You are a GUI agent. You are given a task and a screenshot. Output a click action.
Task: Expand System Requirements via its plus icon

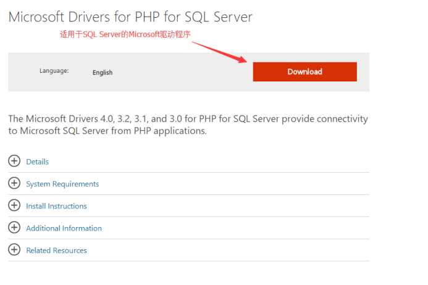point(14,183)
